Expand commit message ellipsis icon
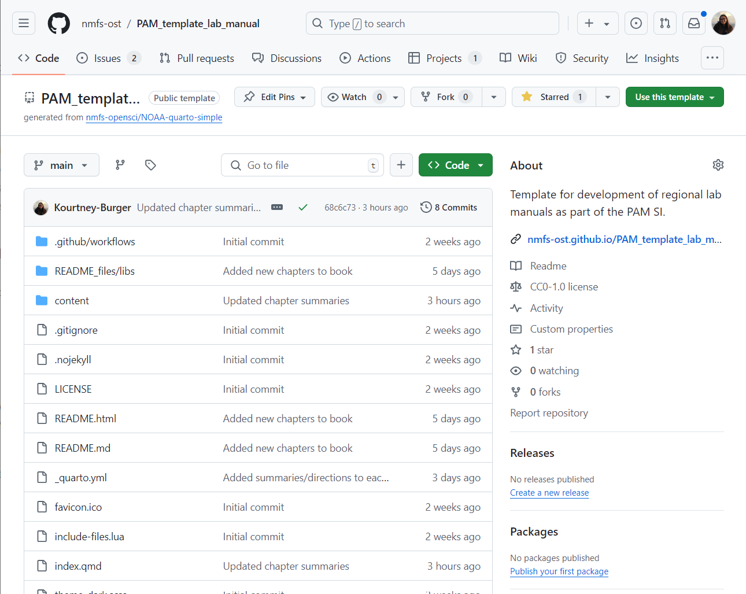This screenshot has width=746, height=594. [x=277, y=207]
